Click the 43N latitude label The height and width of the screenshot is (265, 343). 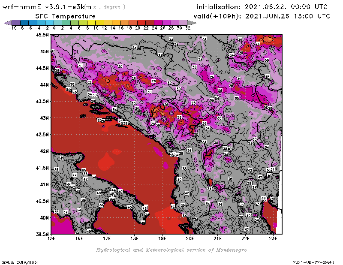(44, 118)
